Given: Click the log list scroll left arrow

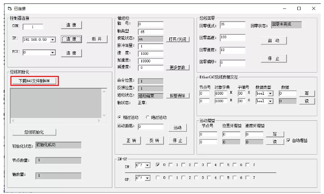Looking at the screenshot, I should pyautogui.click(x=13, y=120).
